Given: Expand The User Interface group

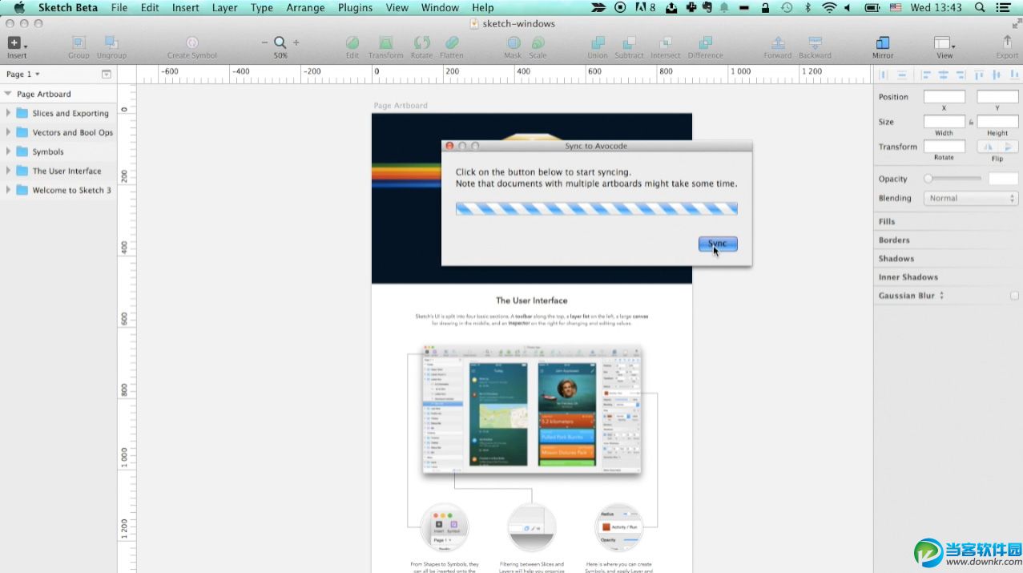Looking at the screenshot, I should (9, 171).
